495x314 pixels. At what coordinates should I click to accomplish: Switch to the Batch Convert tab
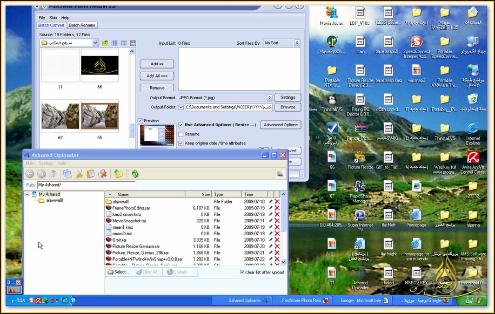[51, 25]
